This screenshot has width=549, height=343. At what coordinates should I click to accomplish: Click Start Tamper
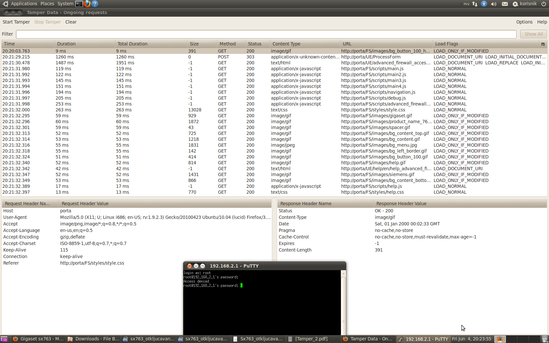[x=16, y=22]
